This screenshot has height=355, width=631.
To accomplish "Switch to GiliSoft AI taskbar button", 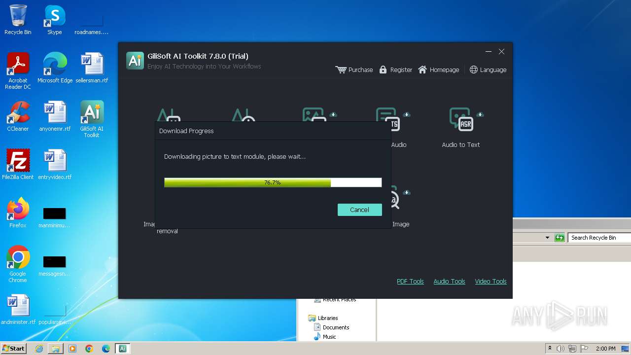I will [x=123, y=349].
